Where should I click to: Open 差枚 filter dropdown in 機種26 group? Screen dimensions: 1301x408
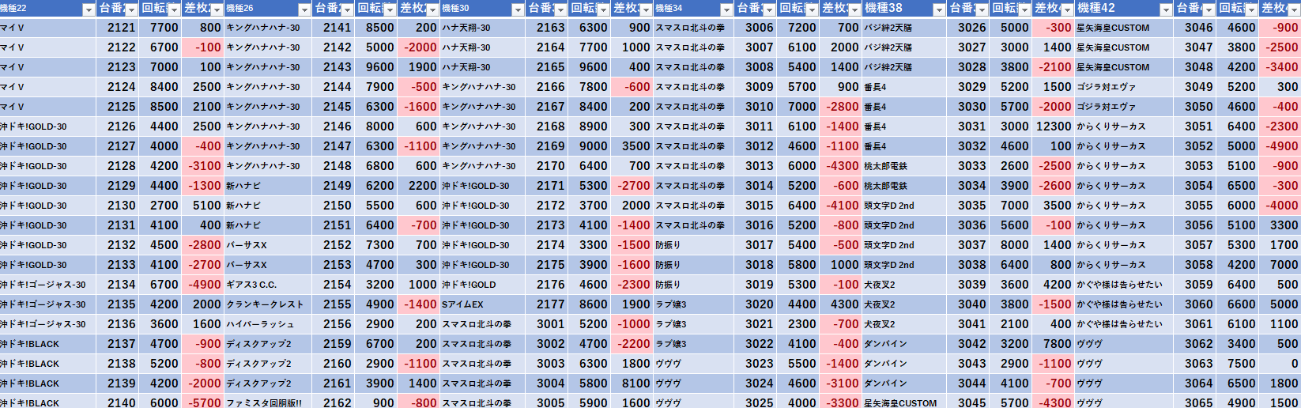point(432,9)
